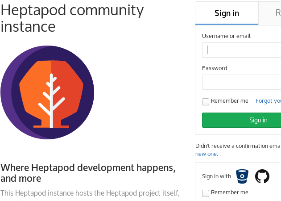The height and width of the screenshot is (201, 281).
Task: Follow the 'new one' confirmation link
Action: 206,154
